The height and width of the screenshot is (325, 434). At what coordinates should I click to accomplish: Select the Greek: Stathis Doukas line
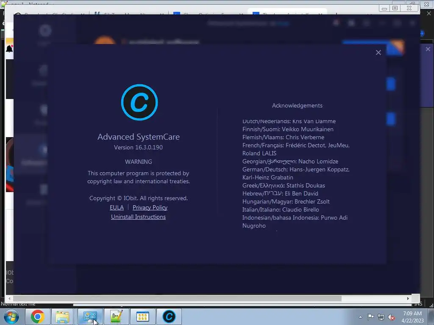(x=284, y=185)
